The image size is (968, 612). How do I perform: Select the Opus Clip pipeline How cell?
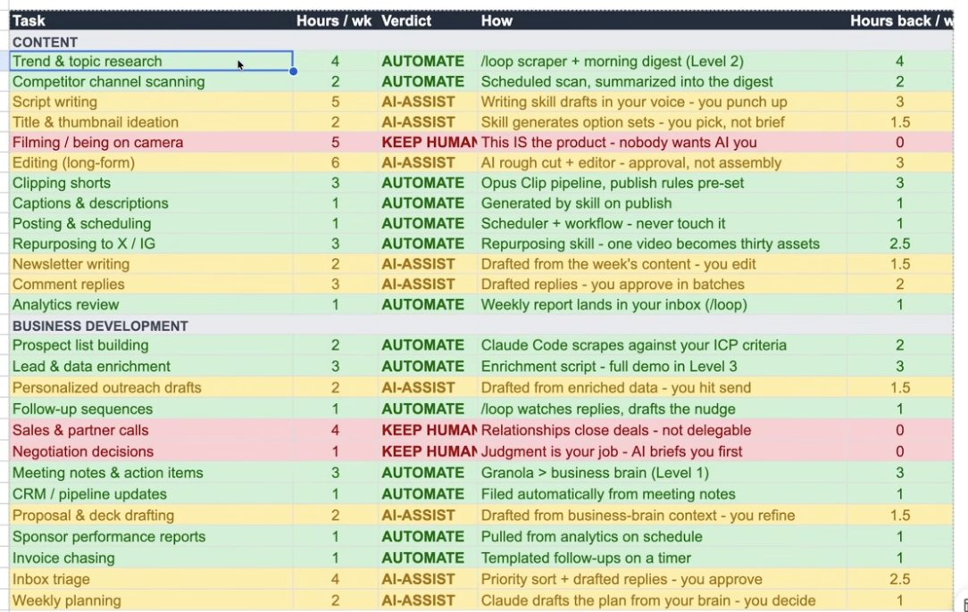[x=663, y=183]
